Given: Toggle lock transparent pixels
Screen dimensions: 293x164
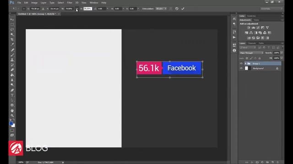Looking at the screenshot, I should (x=247, y=58).
